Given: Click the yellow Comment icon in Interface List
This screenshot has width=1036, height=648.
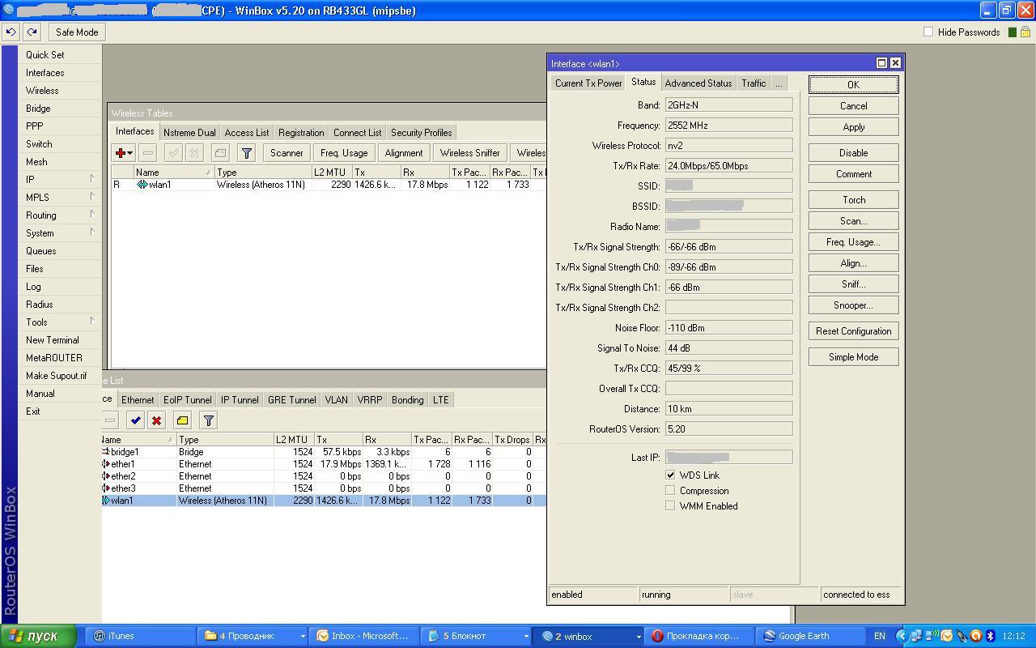Looking at the screenshot, I should pos(182,420).
